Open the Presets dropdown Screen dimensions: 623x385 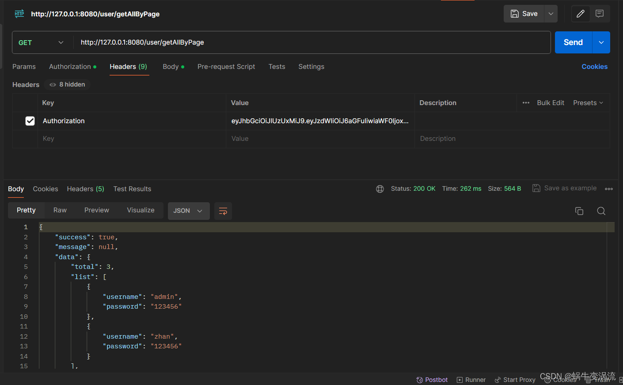click(x=588, y=103)
